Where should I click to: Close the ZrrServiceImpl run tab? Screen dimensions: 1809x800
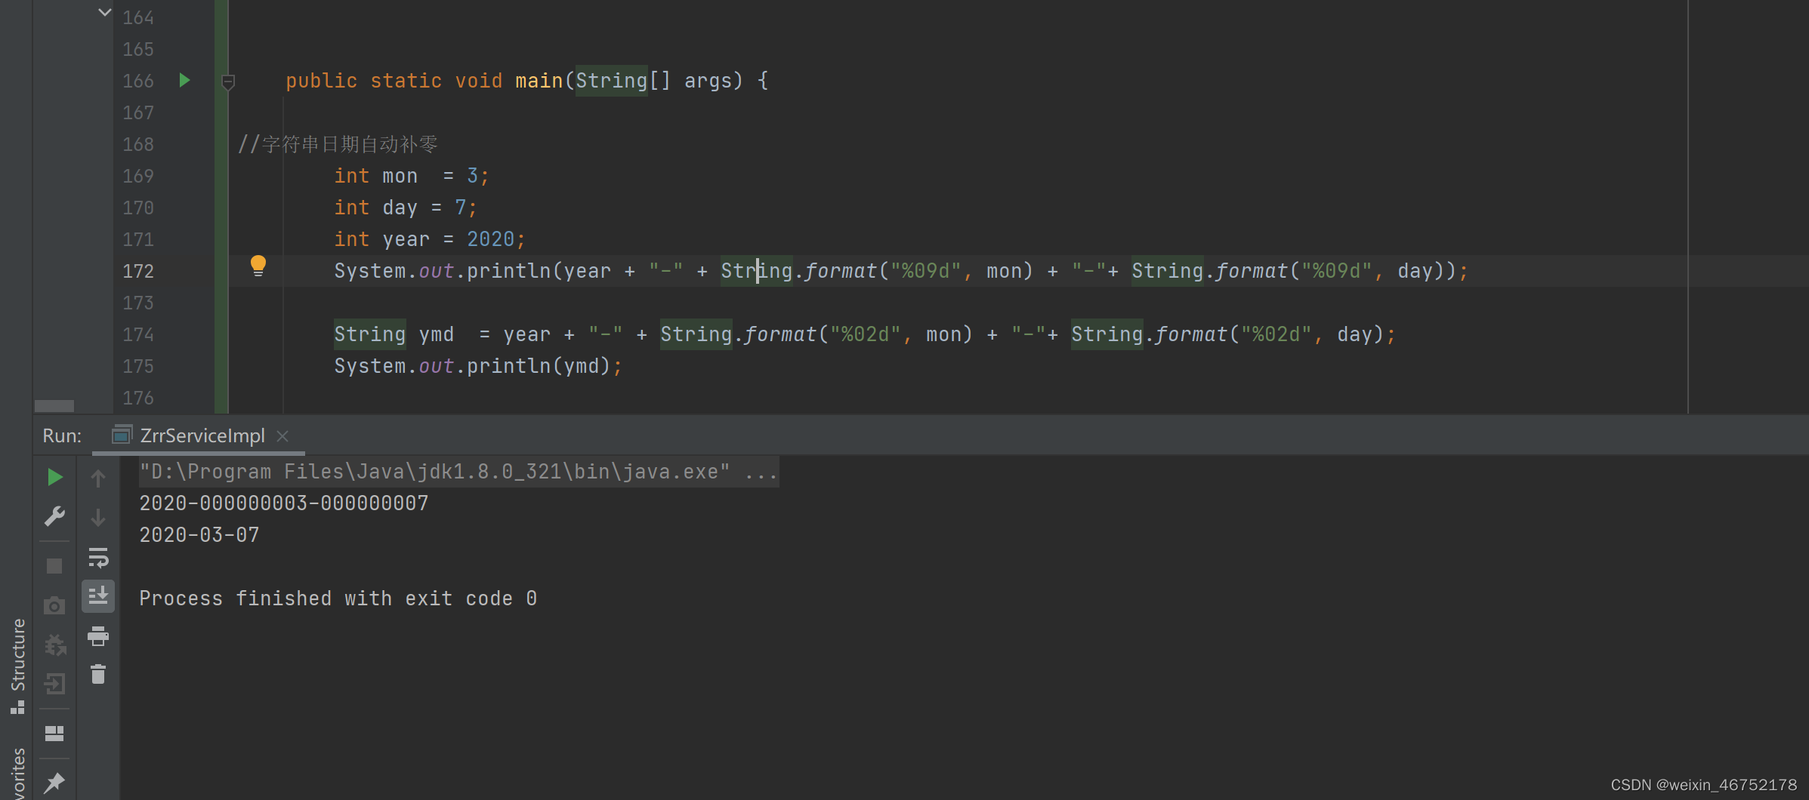pyautogui.click(x=282, y=436)
